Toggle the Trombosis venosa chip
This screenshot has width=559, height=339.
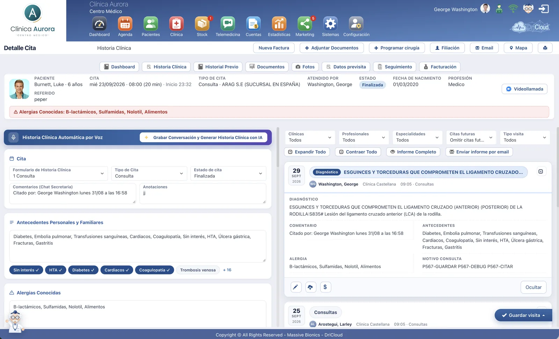tap(198, 270)
